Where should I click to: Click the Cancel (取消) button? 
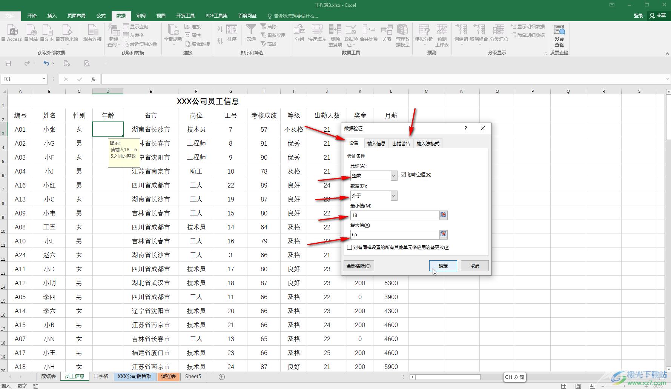[x=474, y=266]
